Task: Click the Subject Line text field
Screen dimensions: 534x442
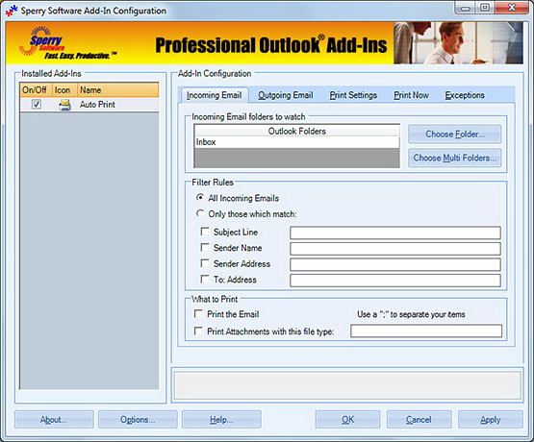Action: [x=395, y=233]
